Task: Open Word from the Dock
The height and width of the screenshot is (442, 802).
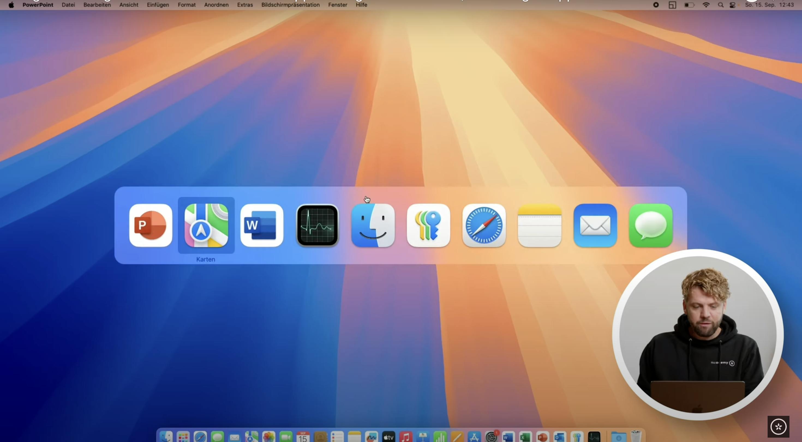Action: pos(508,436)
